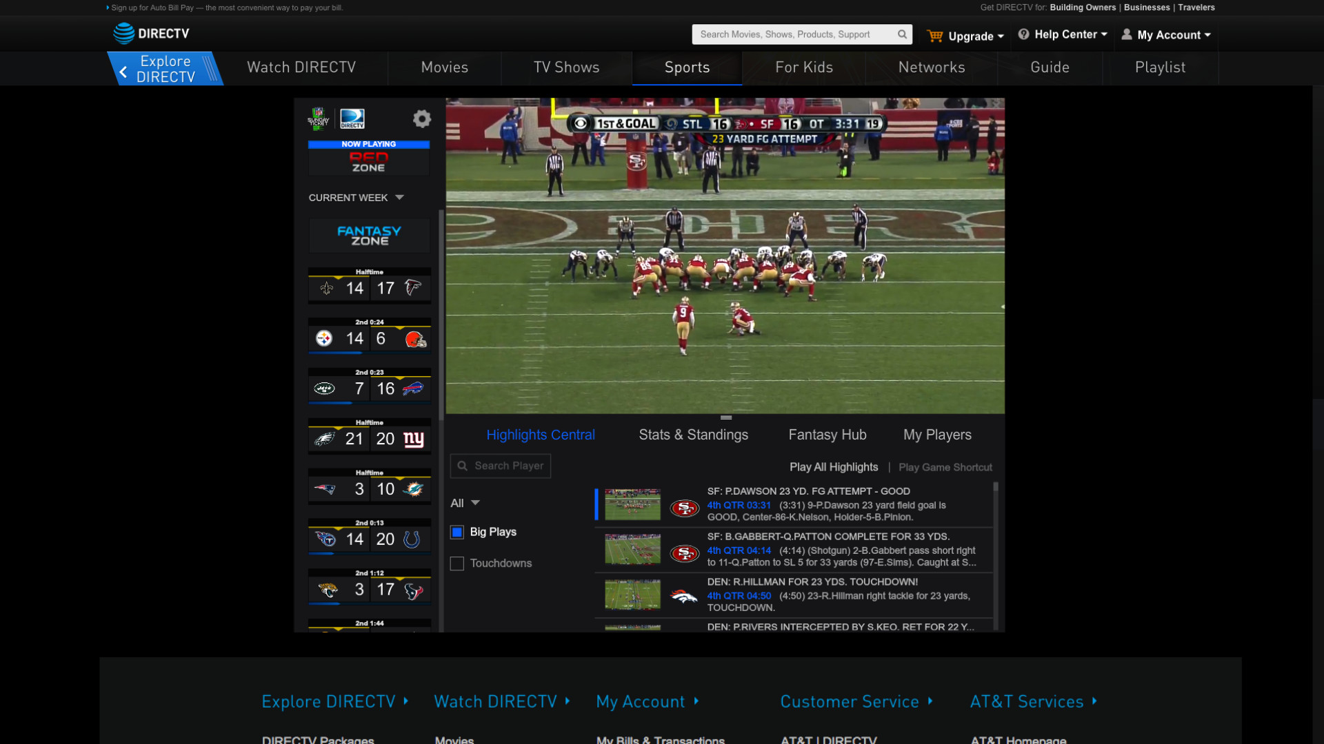Select the Patriots vs Dolphins game tile
Screen dimensions: 1324x744
370,487
